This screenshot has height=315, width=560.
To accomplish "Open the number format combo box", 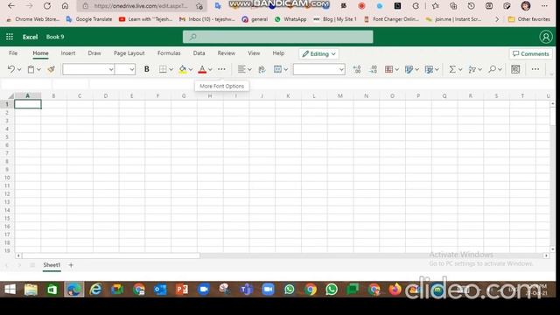I will click(318, 69).
